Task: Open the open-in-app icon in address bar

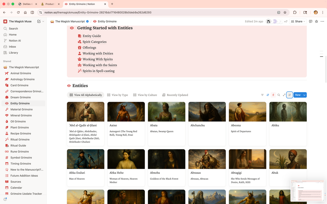Action: click(x=279, y=12)
